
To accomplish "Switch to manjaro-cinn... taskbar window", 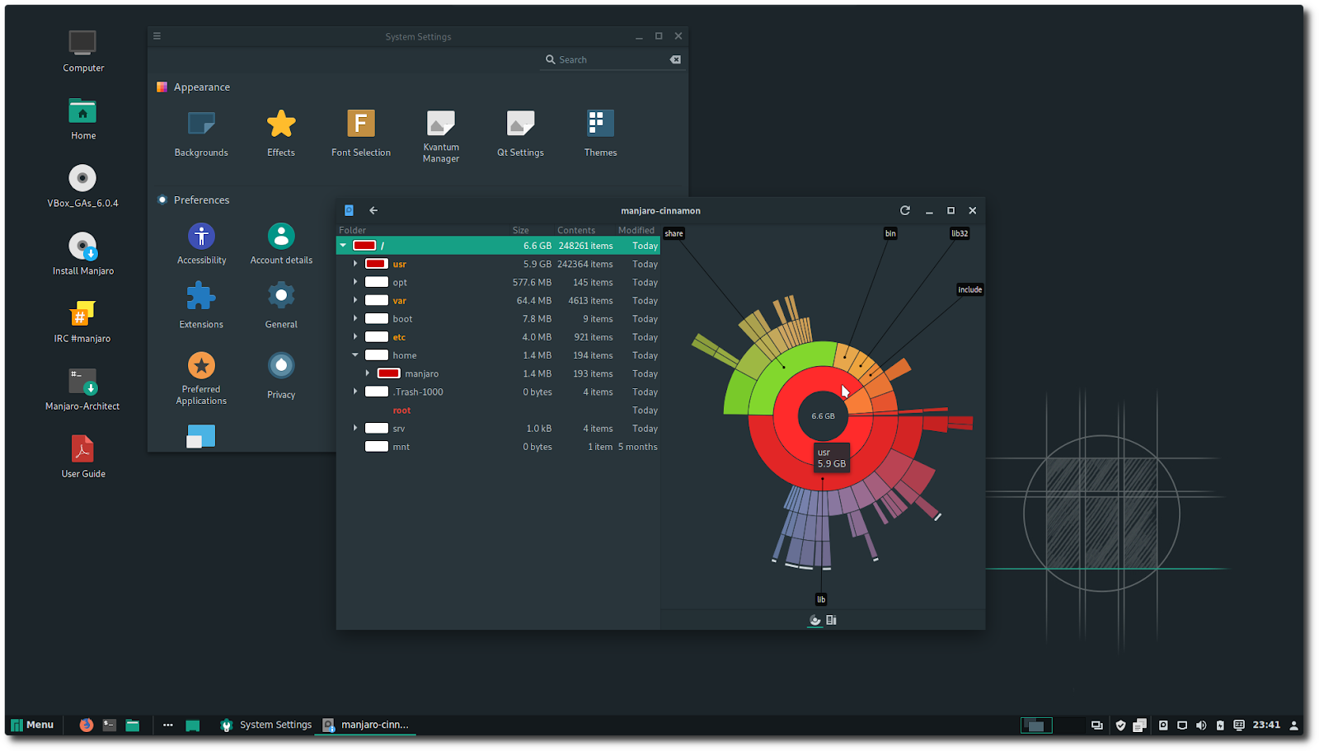I will tap(366, 725).
